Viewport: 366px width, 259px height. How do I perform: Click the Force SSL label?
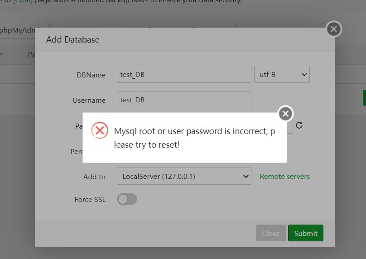[90, 199]
